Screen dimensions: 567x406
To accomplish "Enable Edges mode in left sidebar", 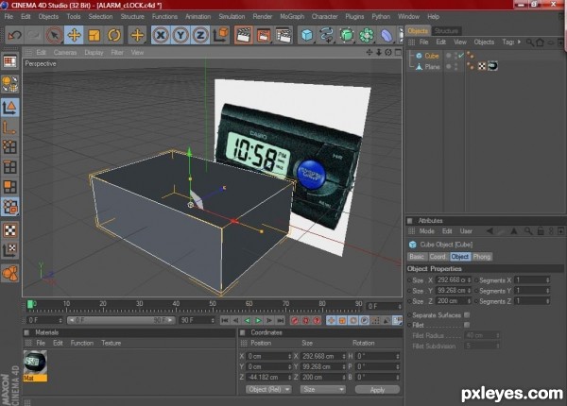I will point(9,167).
